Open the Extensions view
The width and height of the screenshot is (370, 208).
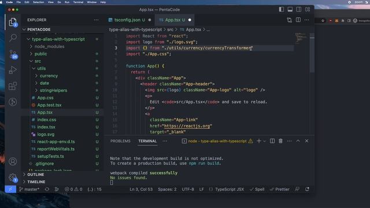[x=13, y=86]
